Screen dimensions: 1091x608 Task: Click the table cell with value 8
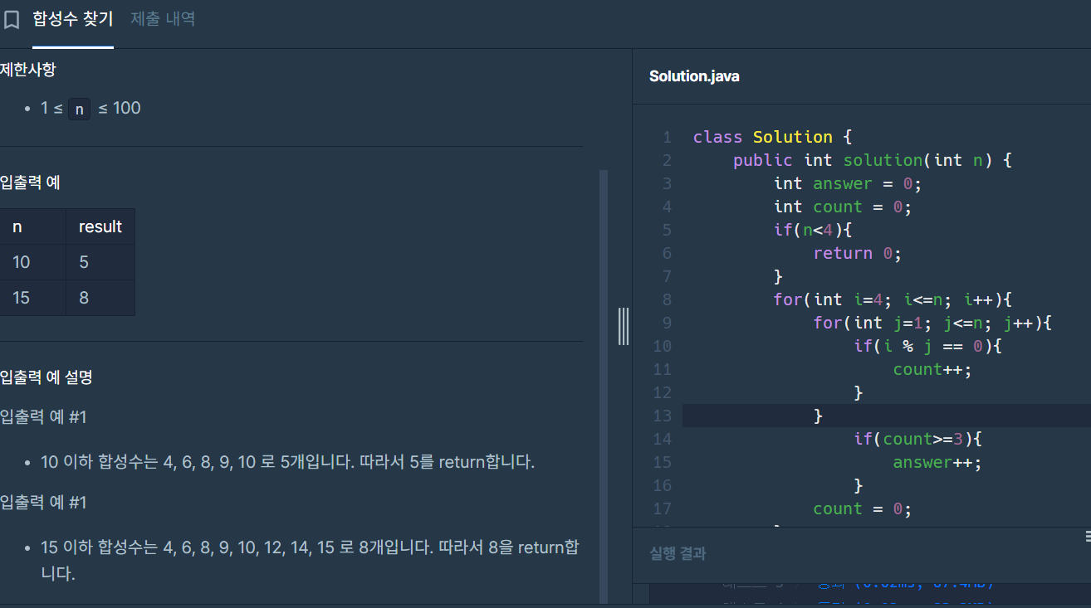click(x=100, y=298)
